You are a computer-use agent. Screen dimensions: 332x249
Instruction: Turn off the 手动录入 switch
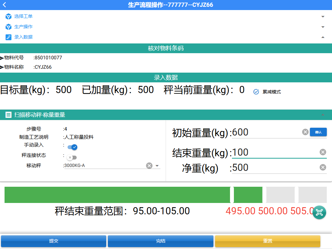72,147
